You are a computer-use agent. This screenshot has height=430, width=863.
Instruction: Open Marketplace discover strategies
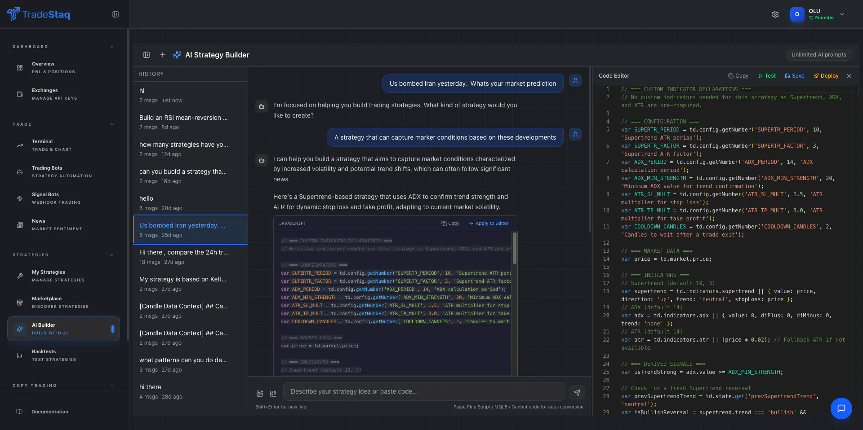point(63,303)
